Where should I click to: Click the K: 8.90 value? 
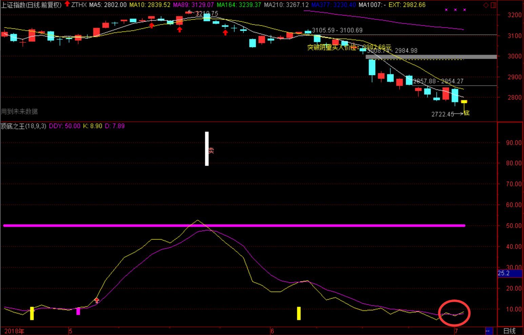93,126
